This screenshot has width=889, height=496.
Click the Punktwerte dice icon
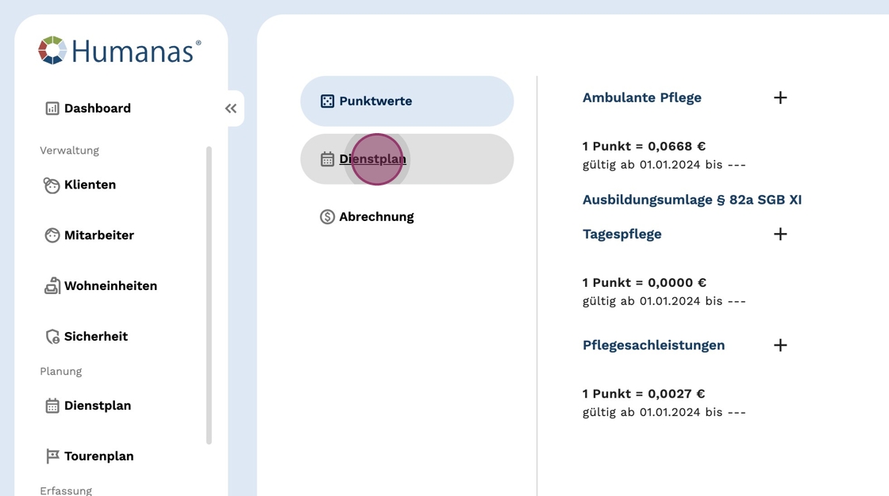(327, 101)
